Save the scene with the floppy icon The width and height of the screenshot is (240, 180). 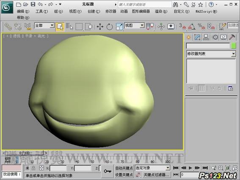tap(33, 4)
